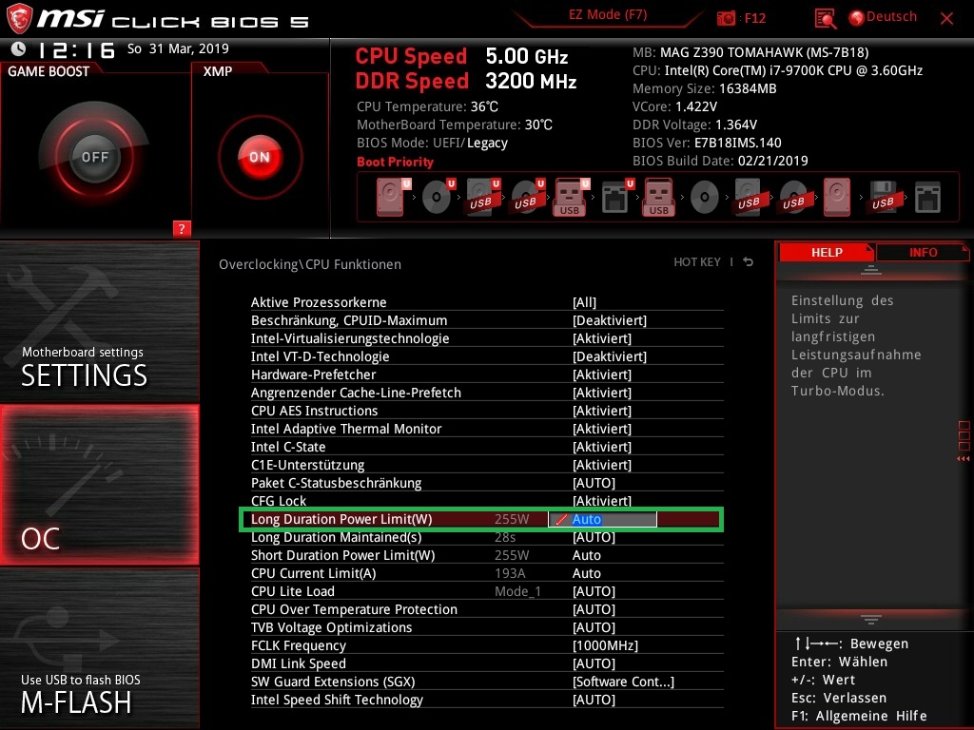Click the expand arrows at the right edge
Viewport: 974px width, 730px height.
[x=964, y=459]
